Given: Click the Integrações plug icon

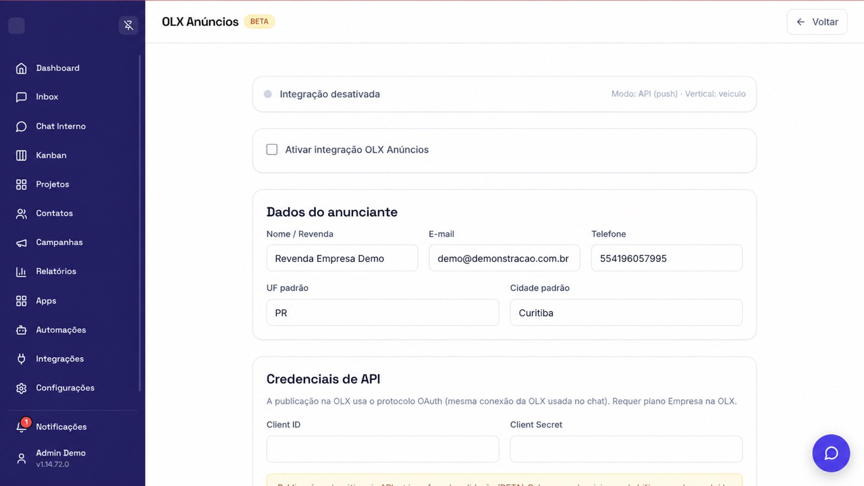Looking at the screenshot, I should click(22, 359).
